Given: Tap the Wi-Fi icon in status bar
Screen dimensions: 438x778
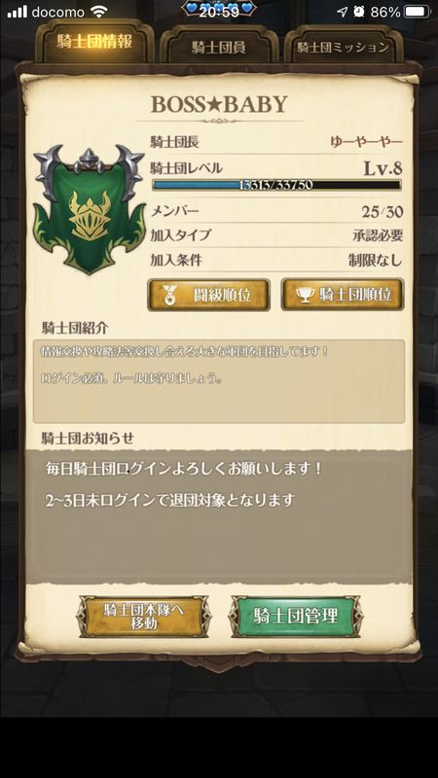Looking at the screenshot, I should click(x=99, y=12).
